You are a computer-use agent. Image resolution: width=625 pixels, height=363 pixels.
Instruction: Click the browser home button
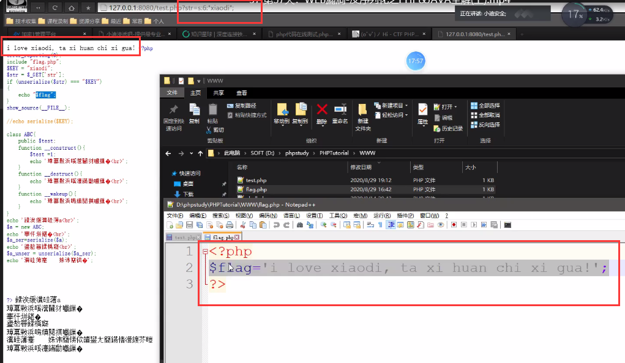coord(72,7)
